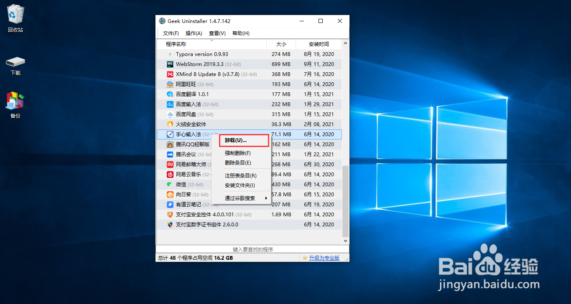Click the 网易云音乐 program icon
This screenshot has height=304, width=571.
tap(170, 174)
